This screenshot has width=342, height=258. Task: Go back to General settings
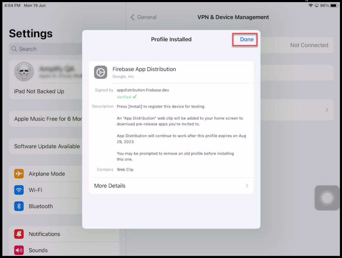pos(144,17)
